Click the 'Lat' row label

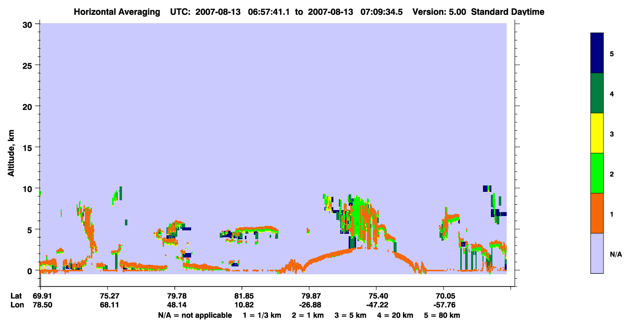point(17,296)
